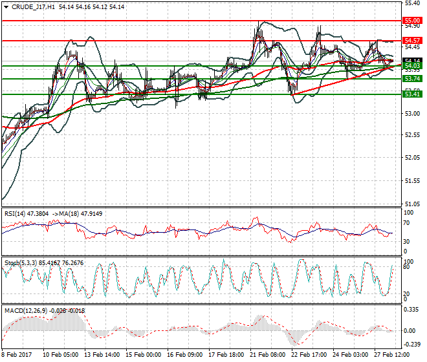Image resolution: width=427 pixels, height=362 pixels.
Task: Click the 27 Feb 12:00 time label
Action: (391, 355)
